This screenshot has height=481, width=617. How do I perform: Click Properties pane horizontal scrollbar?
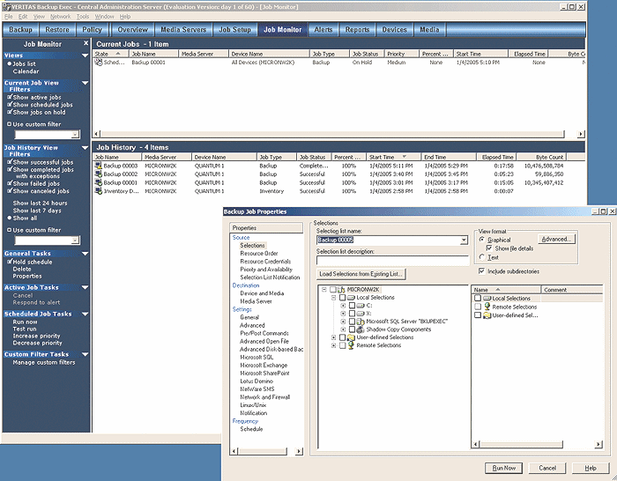click(267, 451)
